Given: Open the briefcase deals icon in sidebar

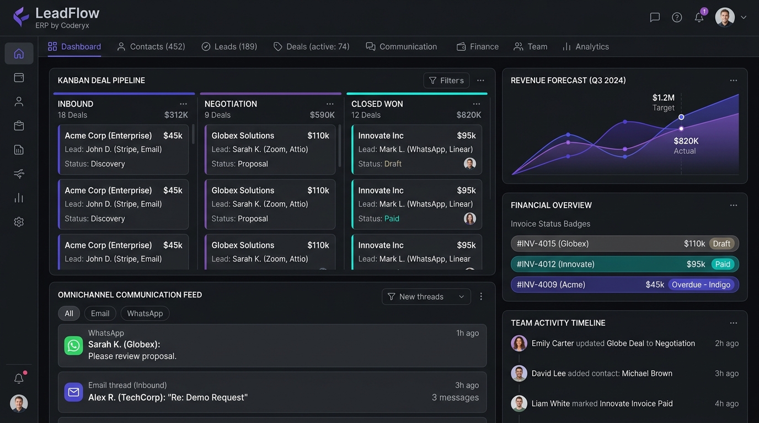Looking at the screenshot, I should pyautogui.click(x=19, y=126).
